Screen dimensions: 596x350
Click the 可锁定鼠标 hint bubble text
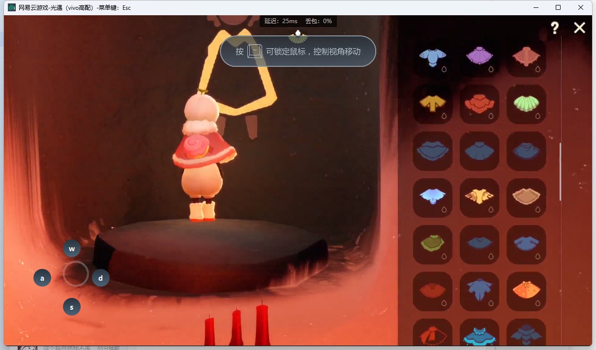(x=313, y=51)
